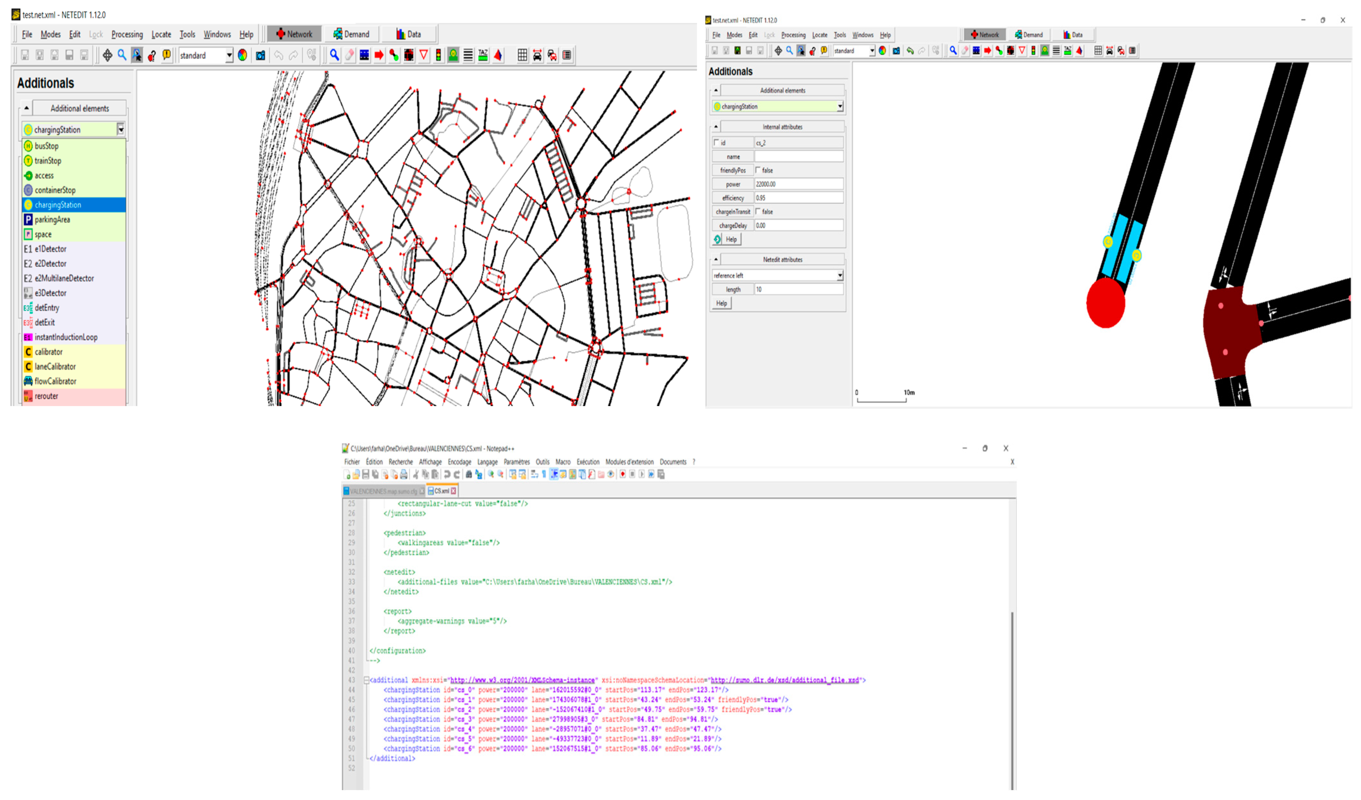Image resolution: width=1361 pixels, height=800 pixels.
Task: Click the red arrow move mode icon in left toolbar
Action: (x=379, y=55)
